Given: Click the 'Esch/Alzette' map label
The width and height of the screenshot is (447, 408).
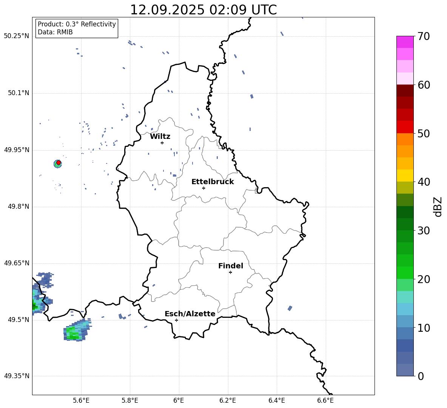Looking at the screenshot, I should point(190,314).
